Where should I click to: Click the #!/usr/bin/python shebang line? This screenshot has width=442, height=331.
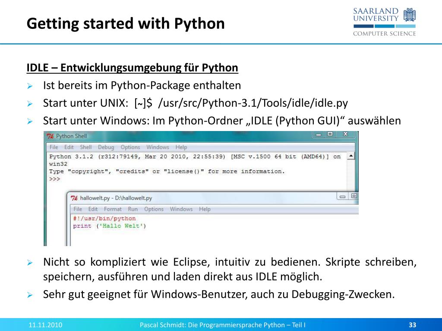click(x=104, y=219)
